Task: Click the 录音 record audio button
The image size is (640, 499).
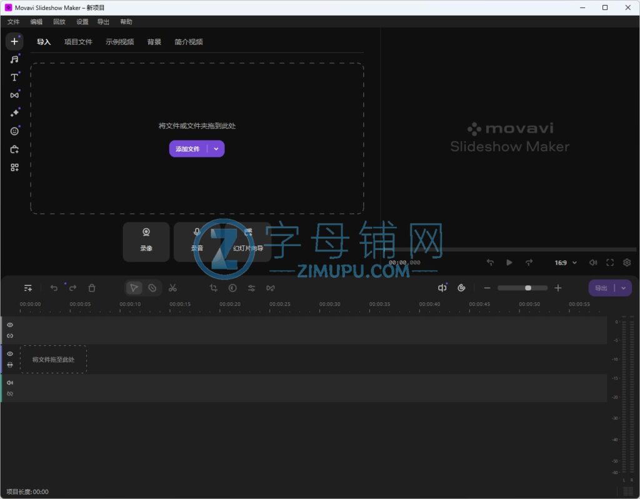Action: (197, 242)
